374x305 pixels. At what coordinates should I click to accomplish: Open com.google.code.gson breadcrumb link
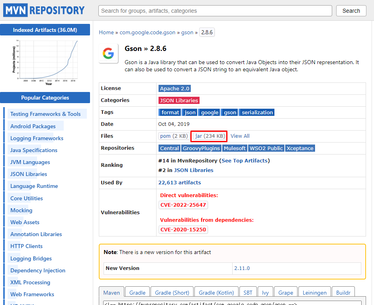coord(147,32)
